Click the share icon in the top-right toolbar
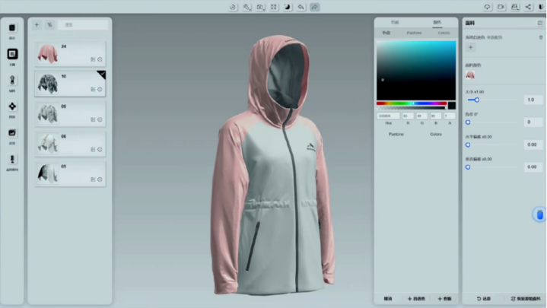The width and height of the screenshot is (547, 308). (528, 7)
